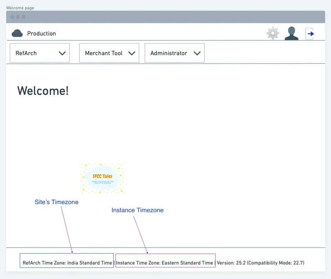Click the Site's Timezone annotation label

[x=56, y=202]
